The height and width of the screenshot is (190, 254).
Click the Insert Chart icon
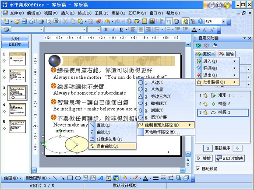pyautogui.click(x=152, y=21)
